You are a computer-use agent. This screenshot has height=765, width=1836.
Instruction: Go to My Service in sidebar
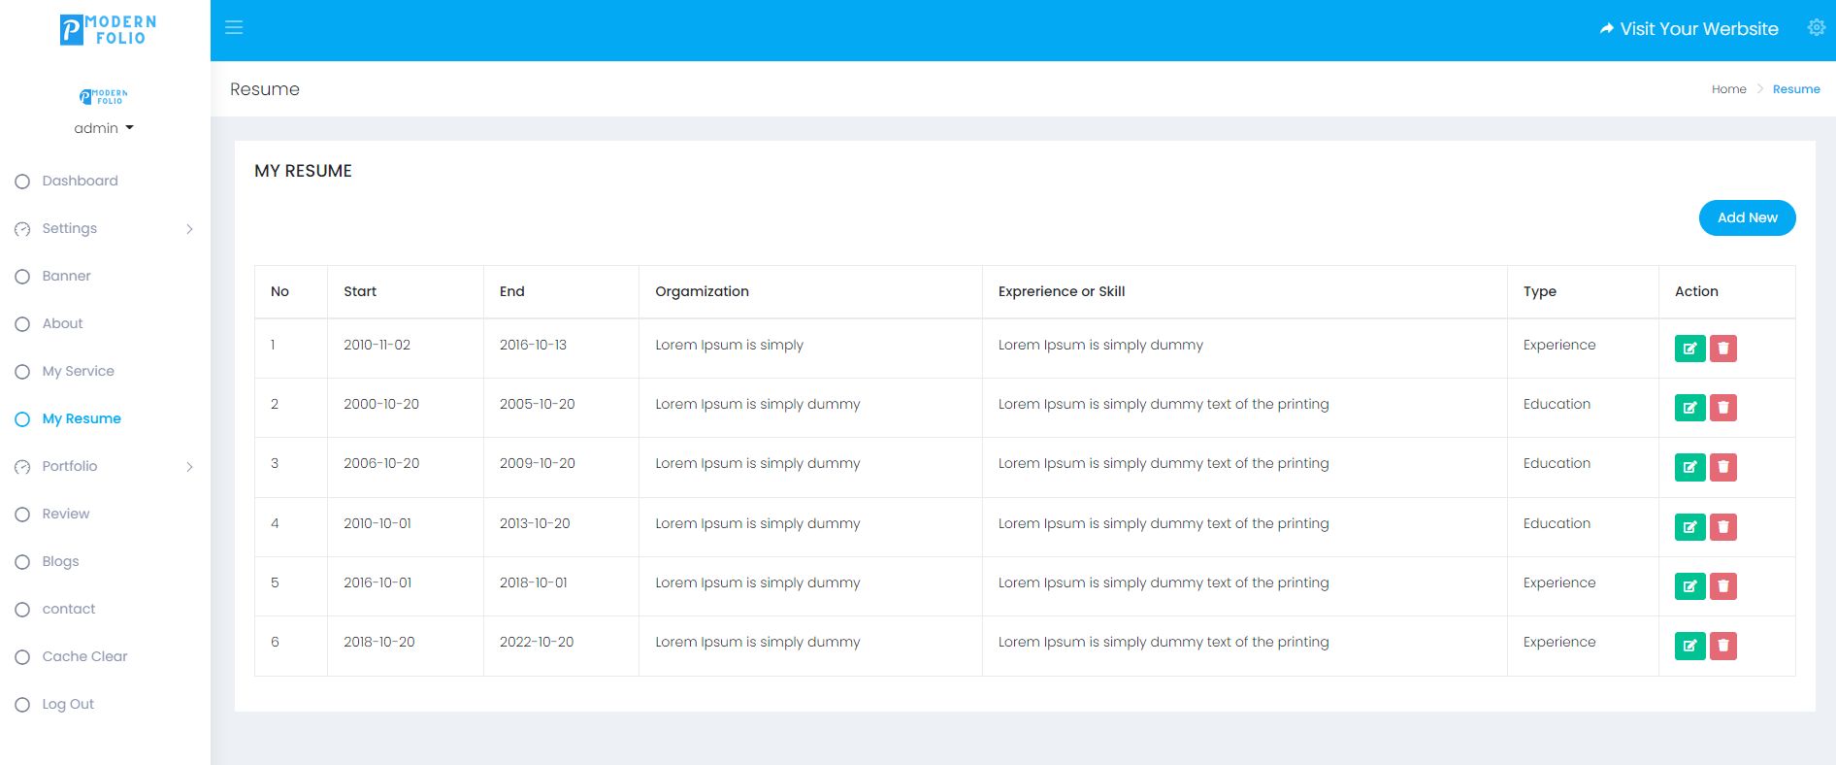[x=78, y=372]
